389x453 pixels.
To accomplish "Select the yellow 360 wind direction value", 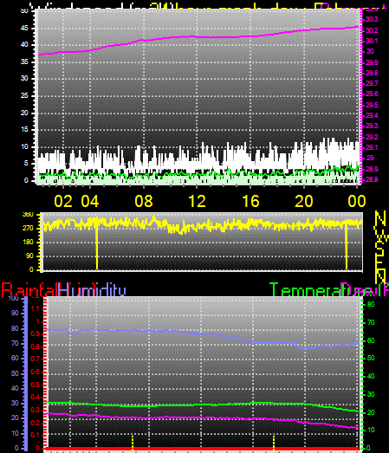I will pyautogui.click(x=28, y=214).
